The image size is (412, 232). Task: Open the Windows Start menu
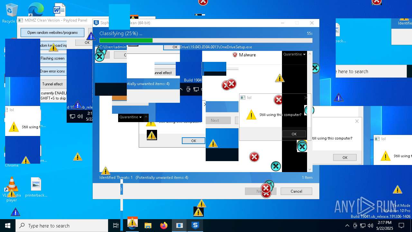(x=8, y=226)
